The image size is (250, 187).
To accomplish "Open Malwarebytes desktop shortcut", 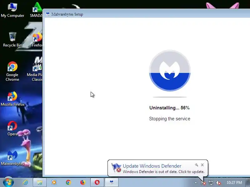I will (x=12, y=158).
